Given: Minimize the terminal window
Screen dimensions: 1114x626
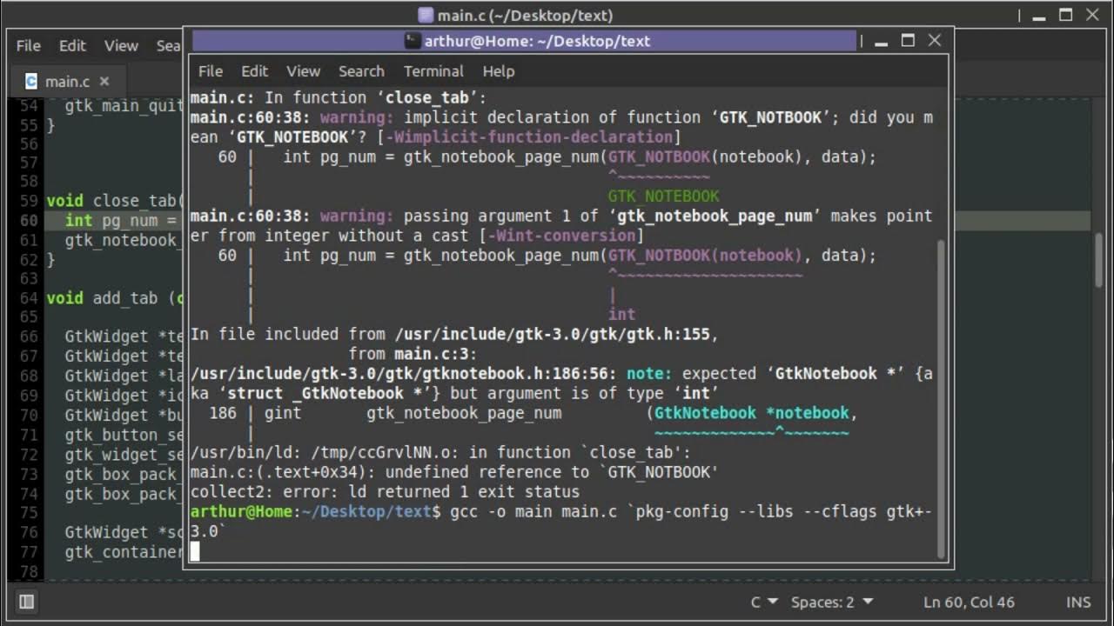Looking at the screenshot, I should [881, 41].
